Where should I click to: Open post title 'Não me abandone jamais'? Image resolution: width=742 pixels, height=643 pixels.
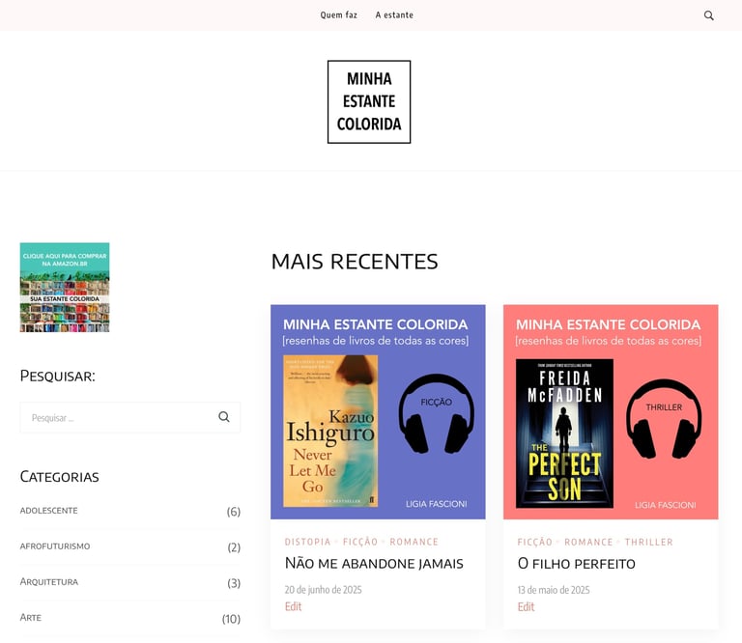(x=374, y=564)
